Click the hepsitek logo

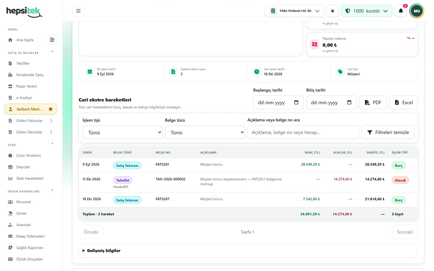(24, 12)
